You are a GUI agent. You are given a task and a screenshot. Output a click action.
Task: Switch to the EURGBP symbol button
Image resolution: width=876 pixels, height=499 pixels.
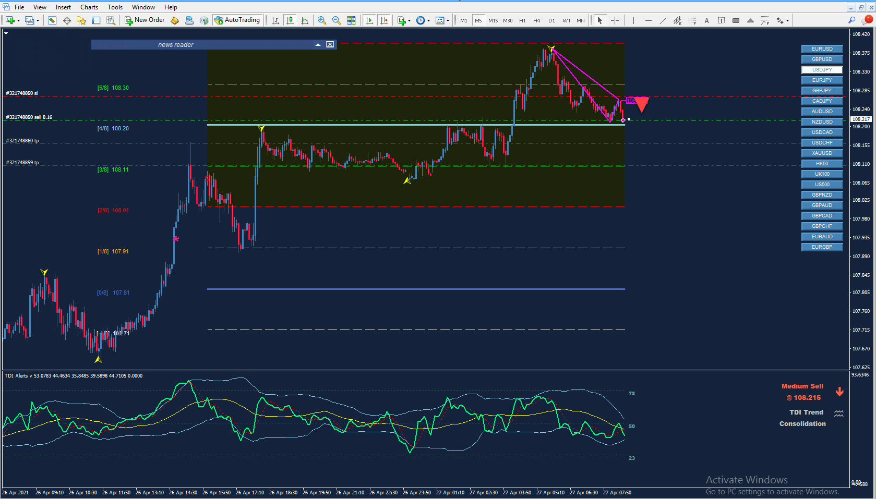(x=822, y=247)
